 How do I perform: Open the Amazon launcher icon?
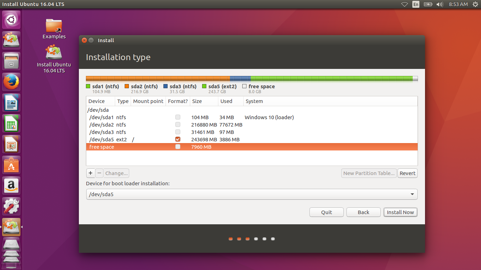[x=11, y=186]
